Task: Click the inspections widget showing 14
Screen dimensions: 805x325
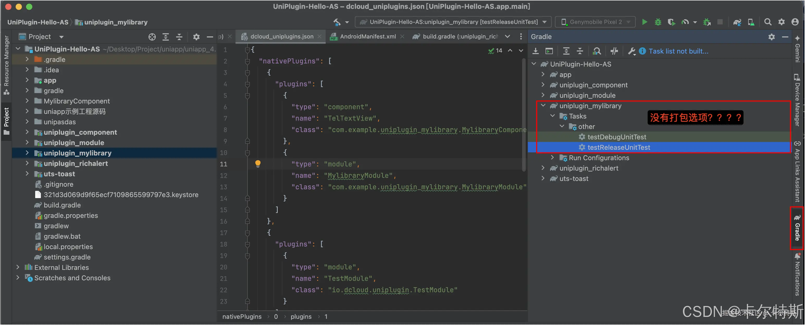Action: click(495, 50)
